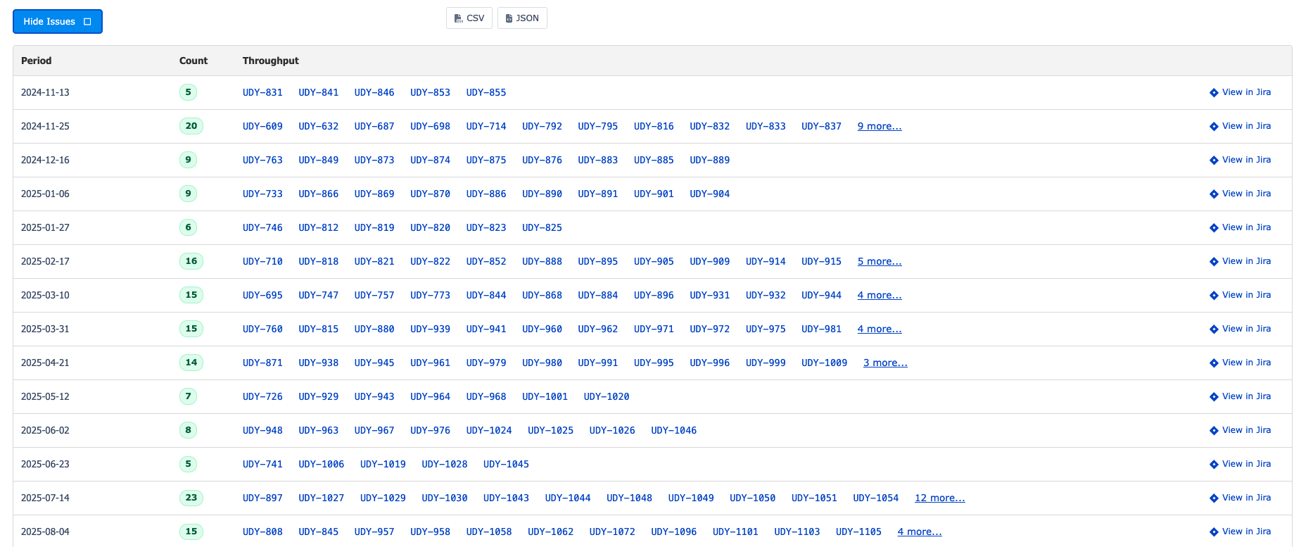The width and height of the screenshot is (1313, 547).
Task: Click Jira diamond icon for 2025-05-12 row
Action: [x=1214, y=397]
